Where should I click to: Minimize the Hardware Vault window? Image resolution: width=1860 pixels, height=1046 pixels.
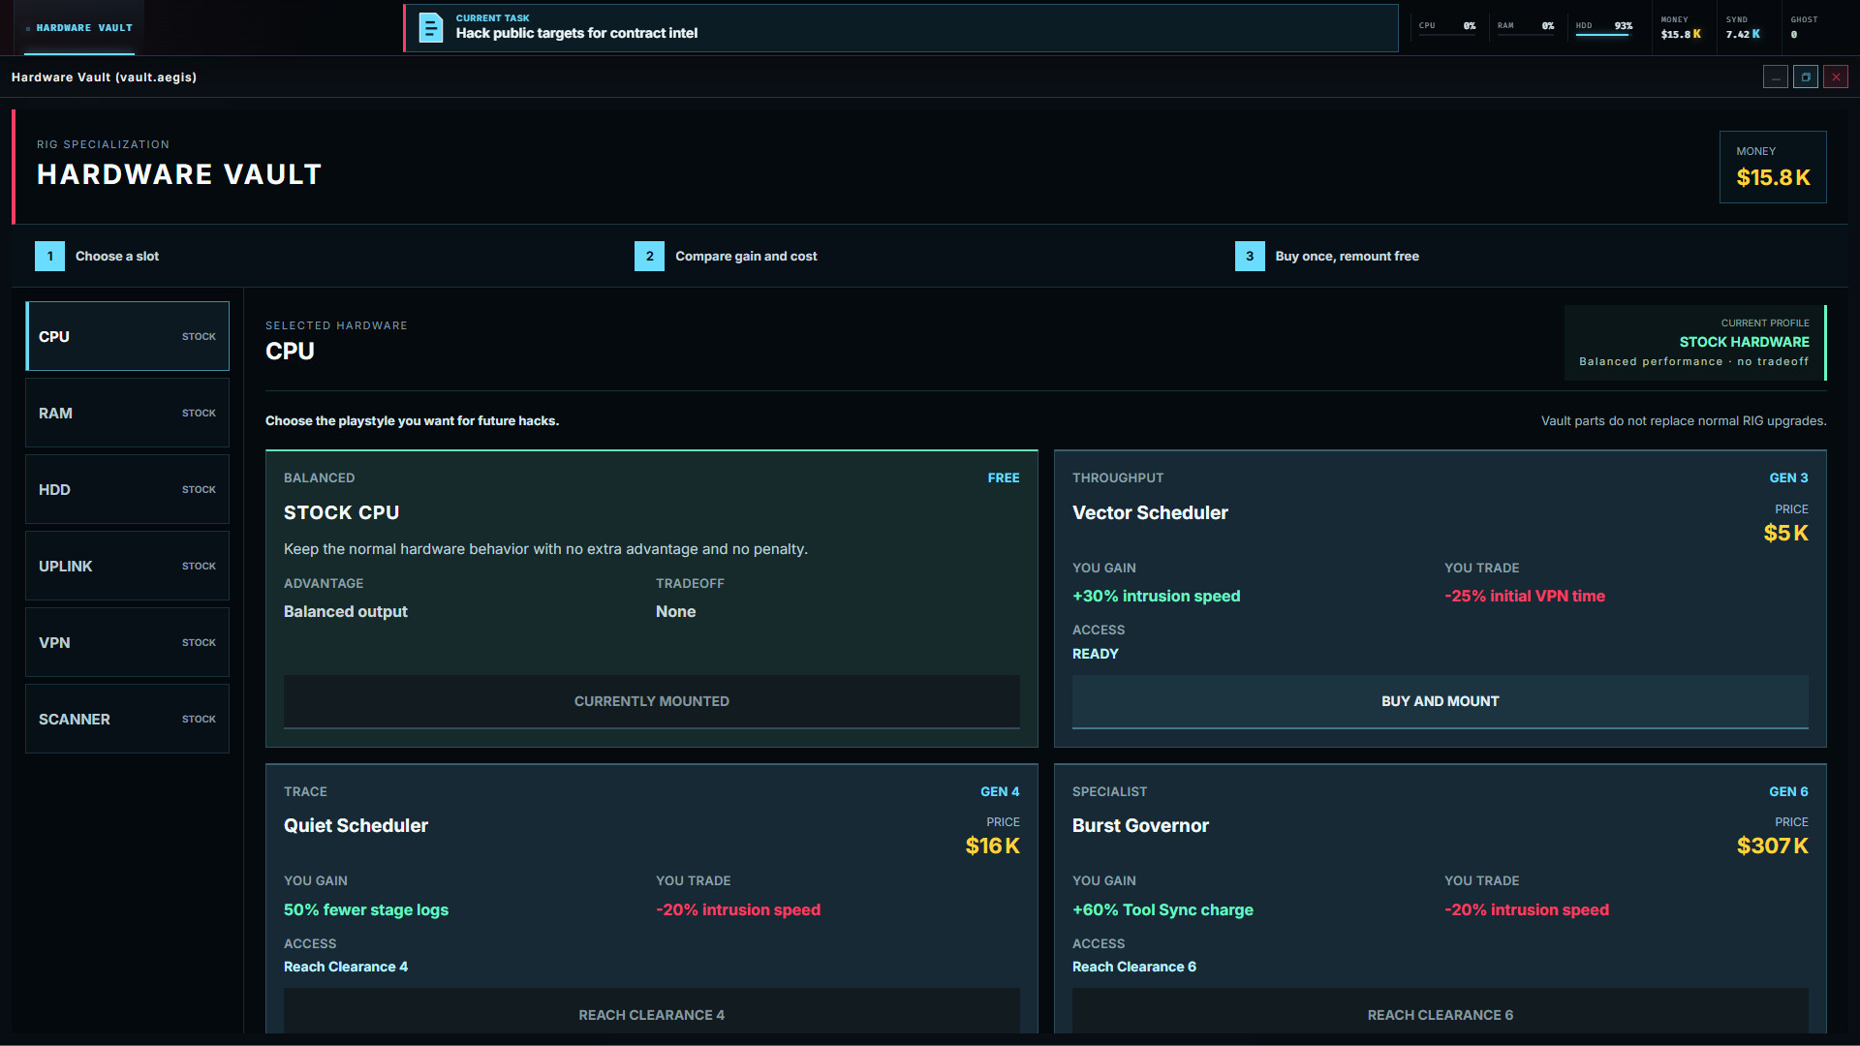(x=1775, y=77)
